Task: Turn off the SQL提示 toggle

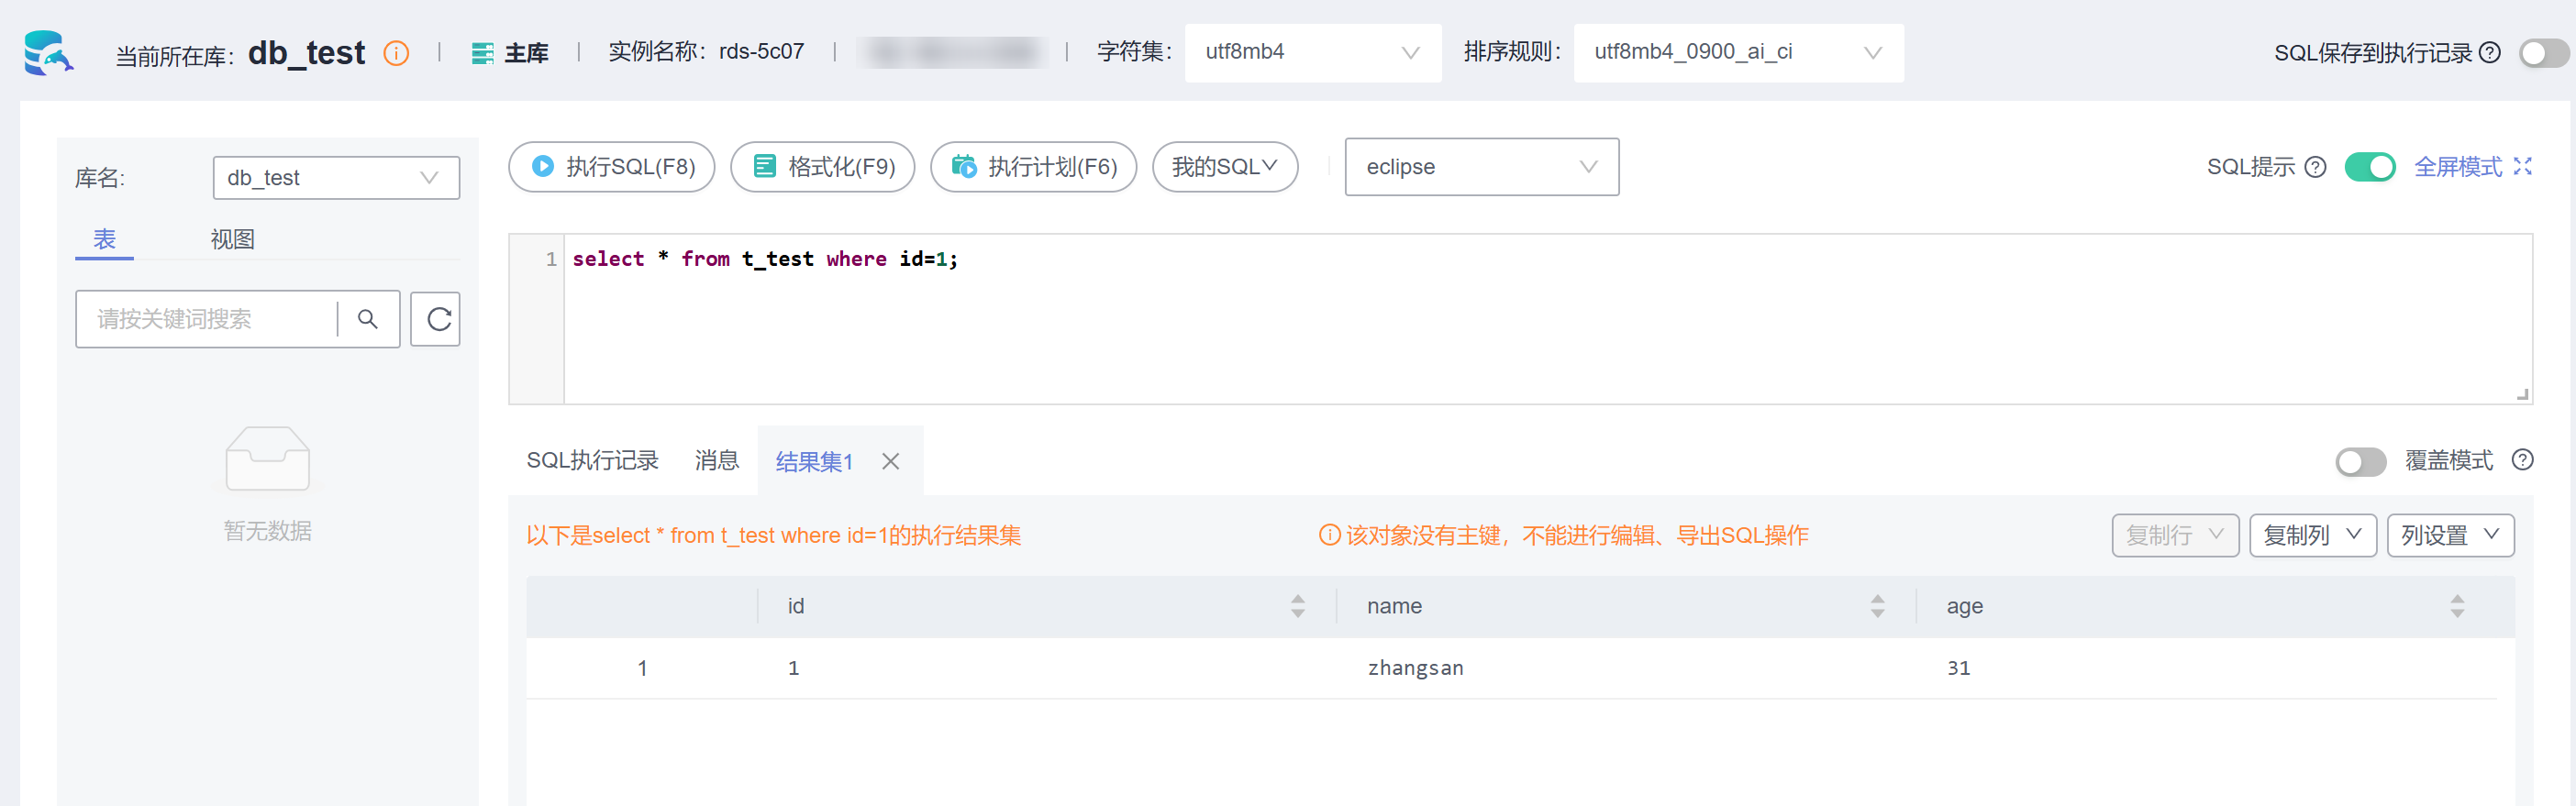Action: tap(2369, 167)
